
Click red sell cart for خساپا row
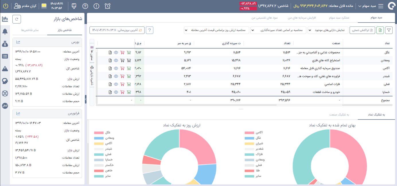pos(122,92)
